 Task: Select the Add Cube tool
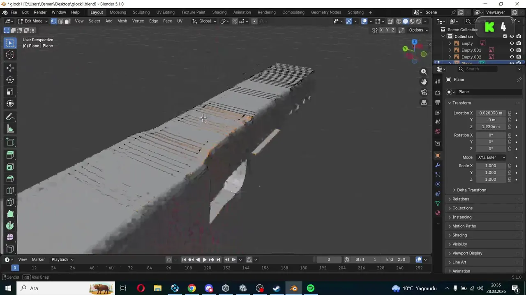[x=10, y=142]
